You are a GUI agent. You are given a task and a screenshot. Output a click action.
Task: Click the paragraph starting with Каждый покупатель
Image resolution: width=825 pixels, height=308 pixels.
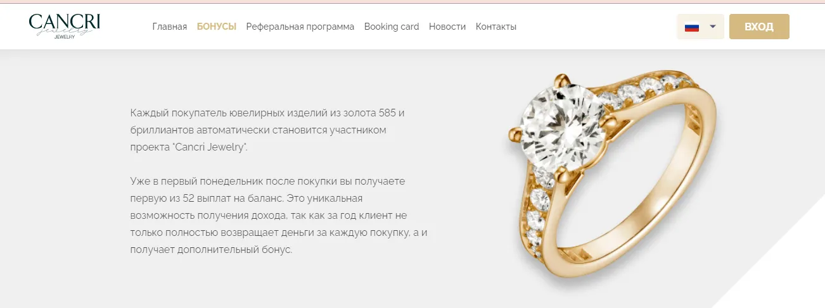click(x=267, y=130)
